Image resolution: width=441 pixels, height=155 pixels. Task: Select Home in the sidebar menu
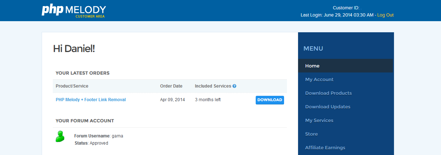point(312,66)
